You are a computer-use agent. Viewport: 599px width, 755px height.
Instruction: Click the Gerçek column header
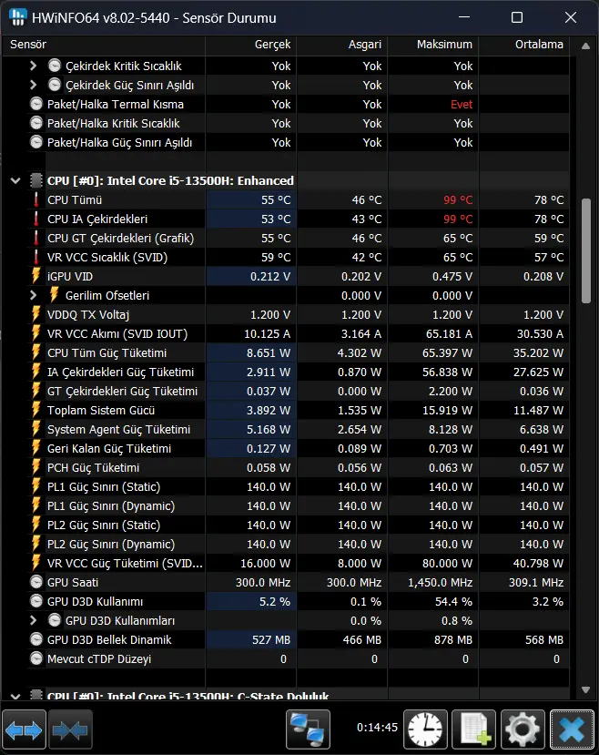[x=250, y=45]
